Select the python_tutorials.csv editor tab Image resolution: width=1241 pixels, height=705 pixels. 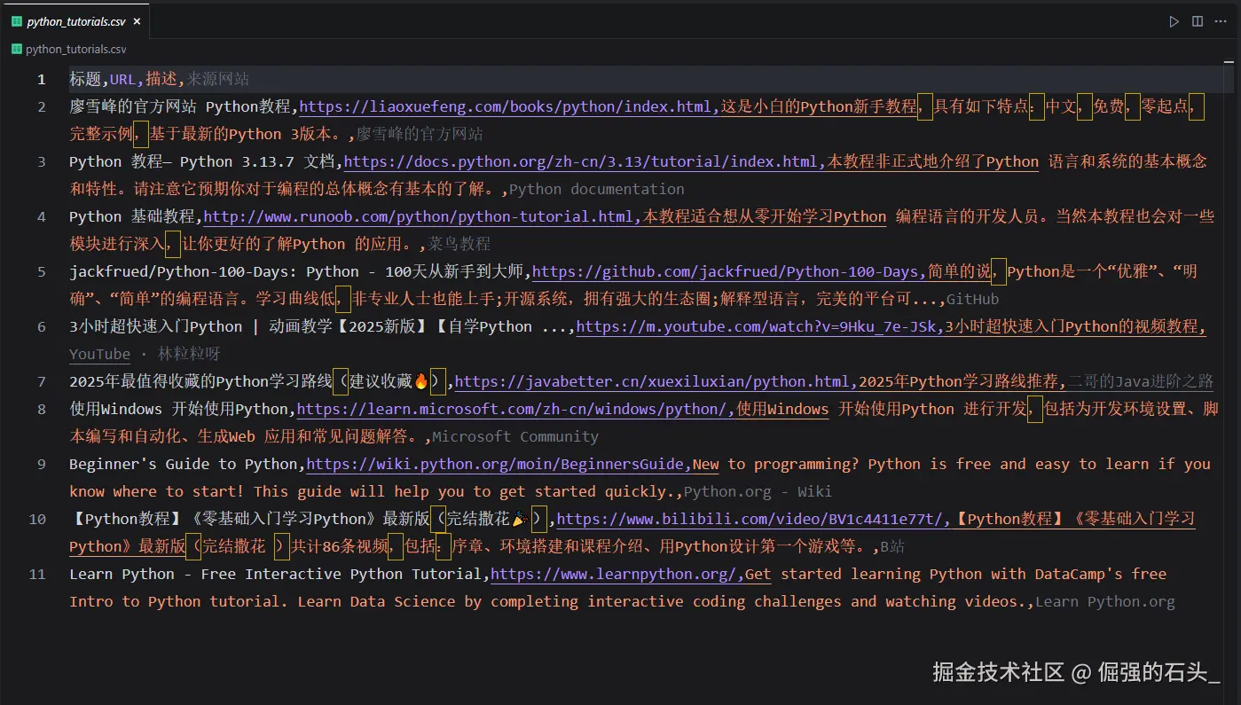point(75,20)
